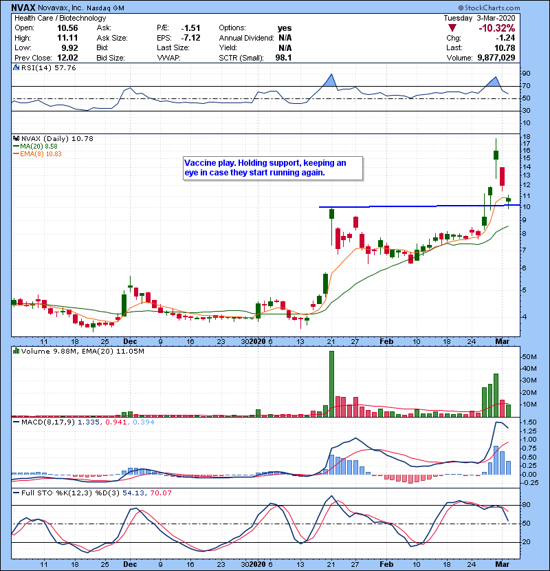The height and width of the screenshot is (571, 550).
Task: Click the Prev Close 12.02 value
Action: [x=67, y=58]
